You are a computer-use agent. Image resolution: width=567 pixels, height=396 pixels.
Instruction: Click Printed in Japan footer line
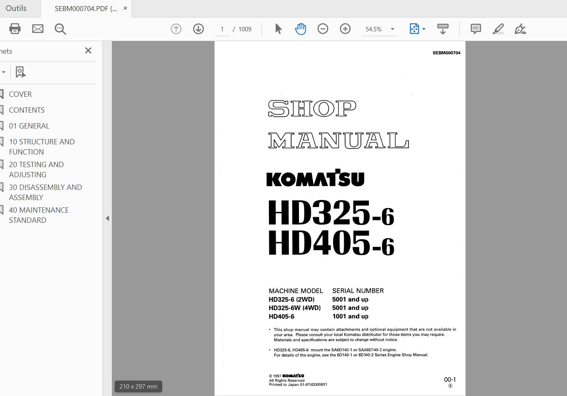(x=298, y=385)
